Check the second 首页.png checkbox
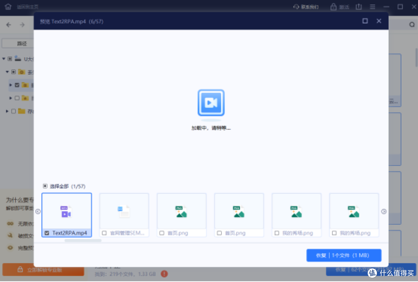 [x=219, y=233]
